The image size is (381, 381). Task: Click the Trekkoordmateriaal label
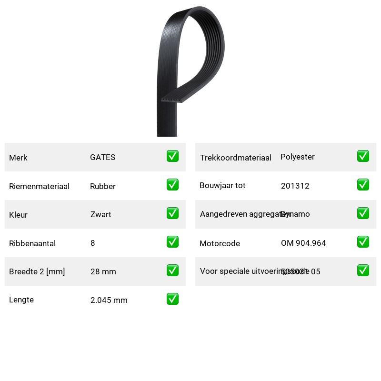click(x=235, y=158)
